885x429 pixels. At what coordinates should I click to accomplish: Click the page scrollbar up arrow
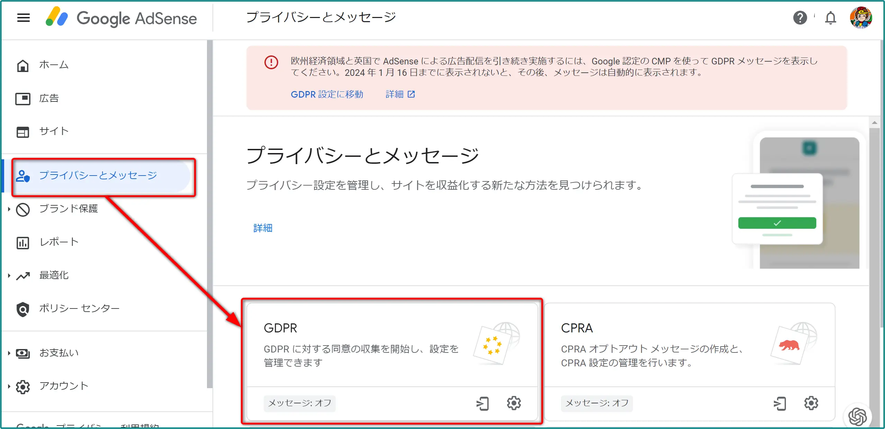(x=874, y=123)
